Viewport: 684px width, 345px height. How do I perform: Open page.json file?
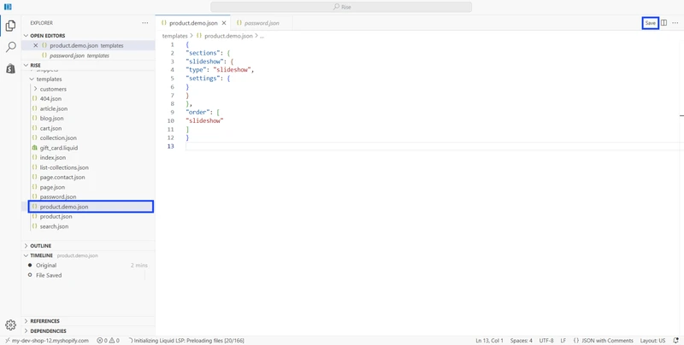pyautogui.click(x=52, y=187)
